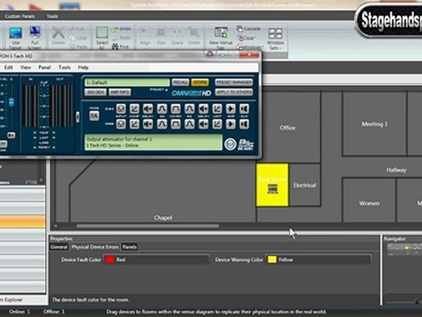Click the Apply To Others button

click(x=234, y=92)
